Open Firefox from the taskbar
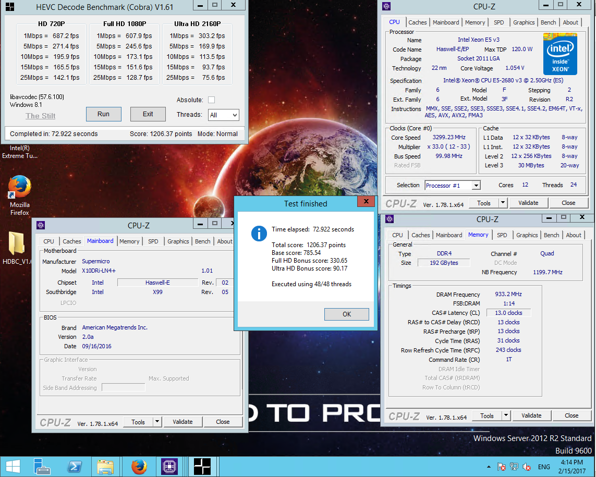This screenshot has height=477, width=596. (139, 467)
